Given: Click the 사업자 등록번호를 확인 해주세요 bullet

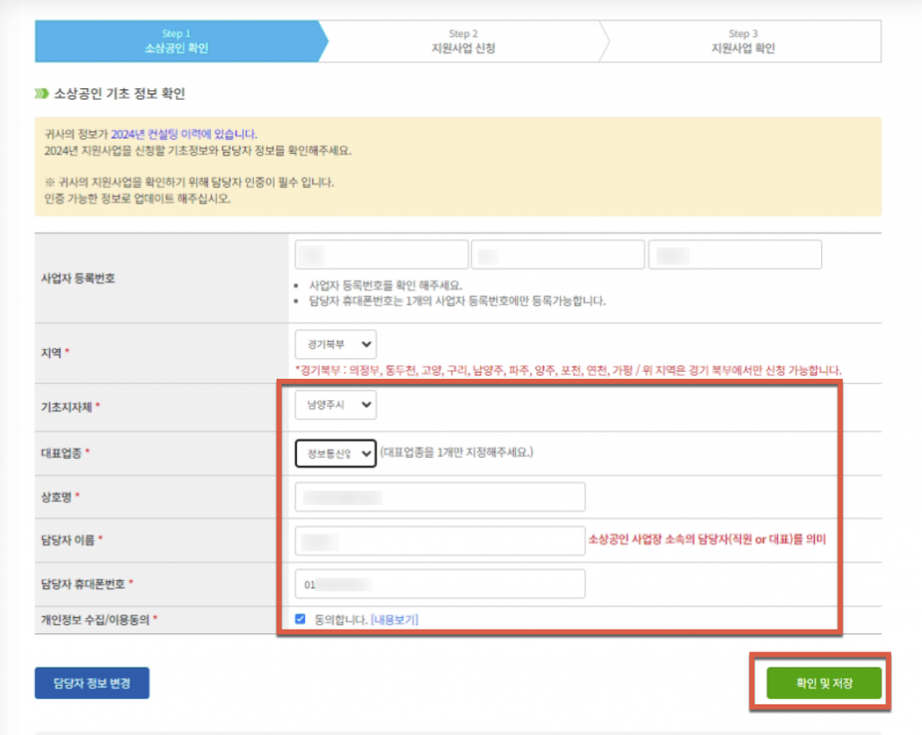Looking at the screenshot, I should point(385,285).
